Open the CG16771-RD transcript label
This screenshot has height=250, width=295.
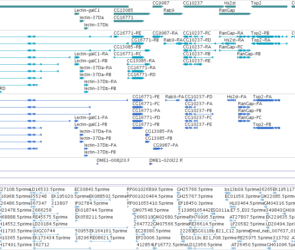[142, 75]
